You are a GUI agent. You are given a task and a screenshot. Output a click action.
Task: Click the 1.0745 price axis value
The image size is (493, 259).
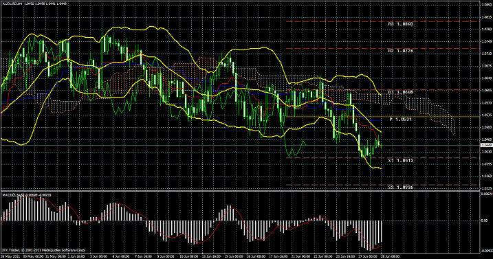point(486,41)
